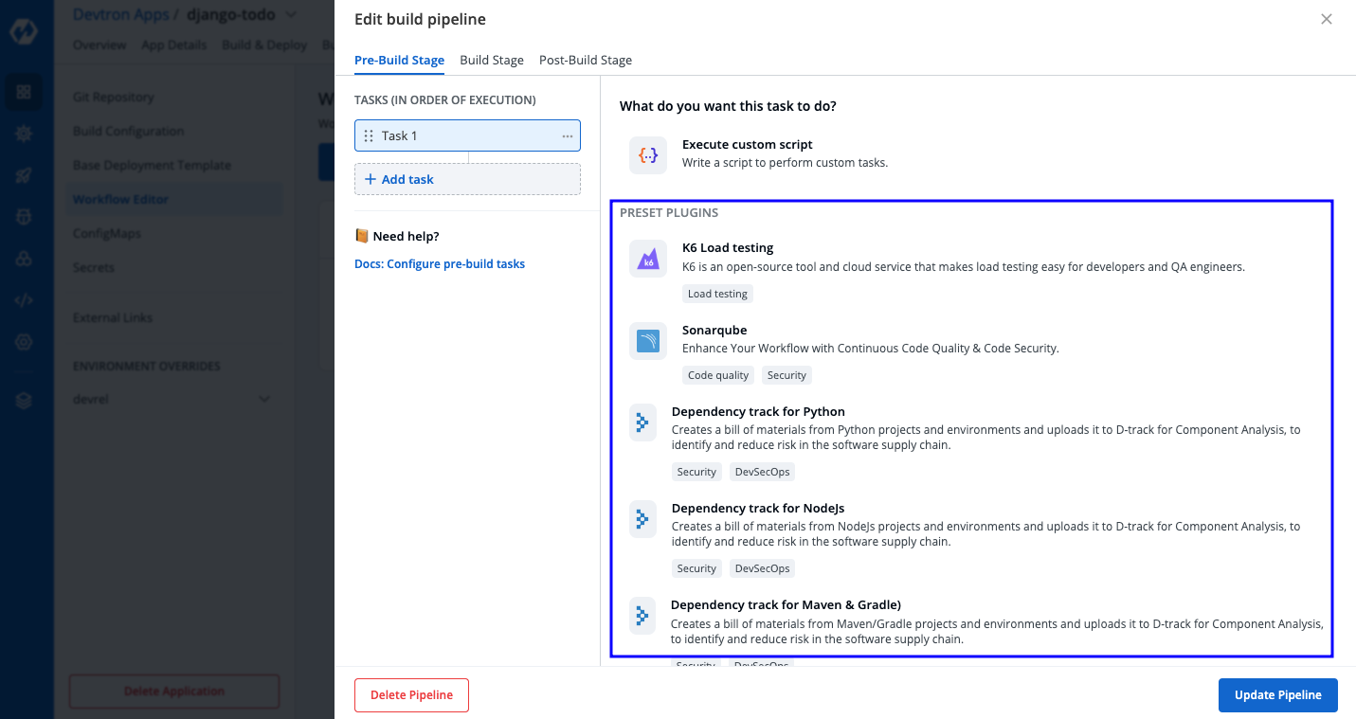Open the django-todo app dropdown
The width and height of the screenshot is (1356, 719).
click(x=290, y=15)
